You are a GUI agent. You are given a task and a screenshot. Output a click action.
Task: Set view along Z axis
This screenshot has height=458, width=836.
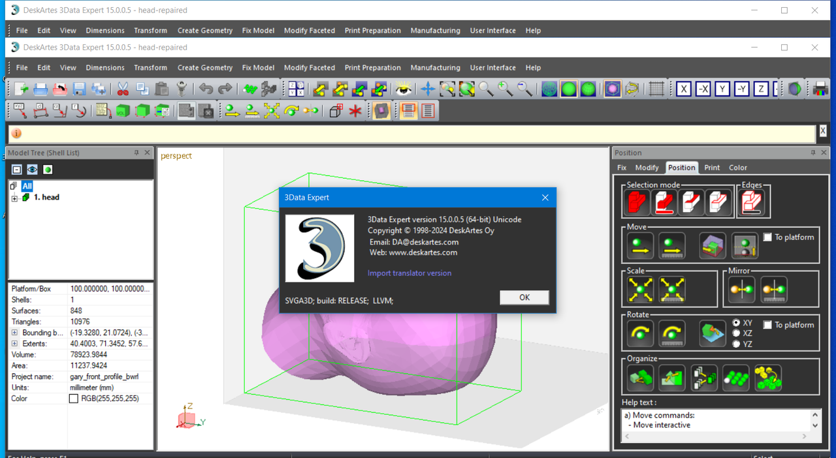pos(762,89)
